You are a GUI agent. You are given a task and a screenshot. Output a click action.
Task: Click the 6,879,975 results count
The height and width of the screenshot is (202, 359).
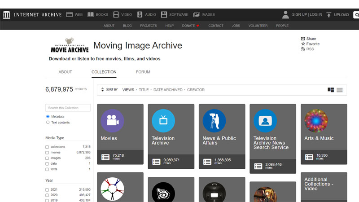pos(59,89)
